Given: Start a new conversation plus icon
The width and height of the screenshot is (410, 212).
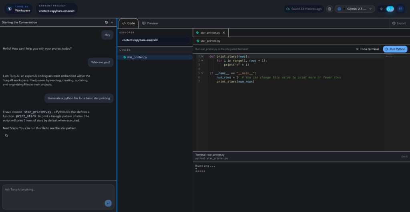Looking at the screenshot, I should click(x=112, y=22).
